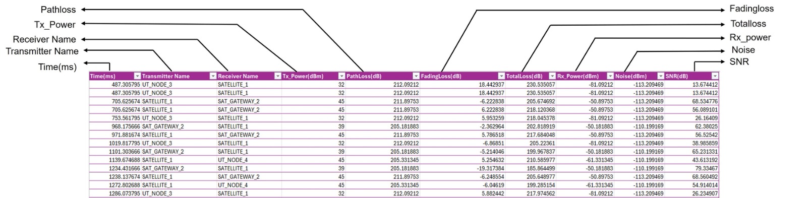Click SNR value 56.089101
The image size is (807, 198).
pyautogui.click(x=705, y=110)
